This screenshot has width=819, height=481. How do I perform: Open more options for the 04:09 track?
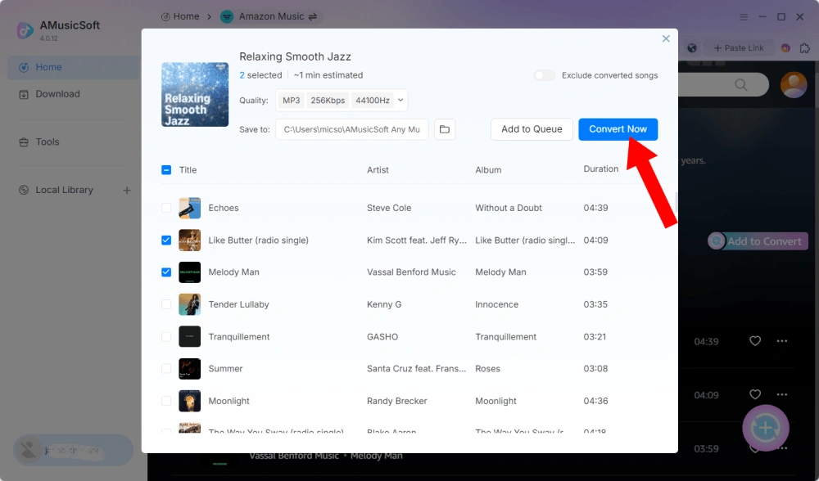coord(782,395)
